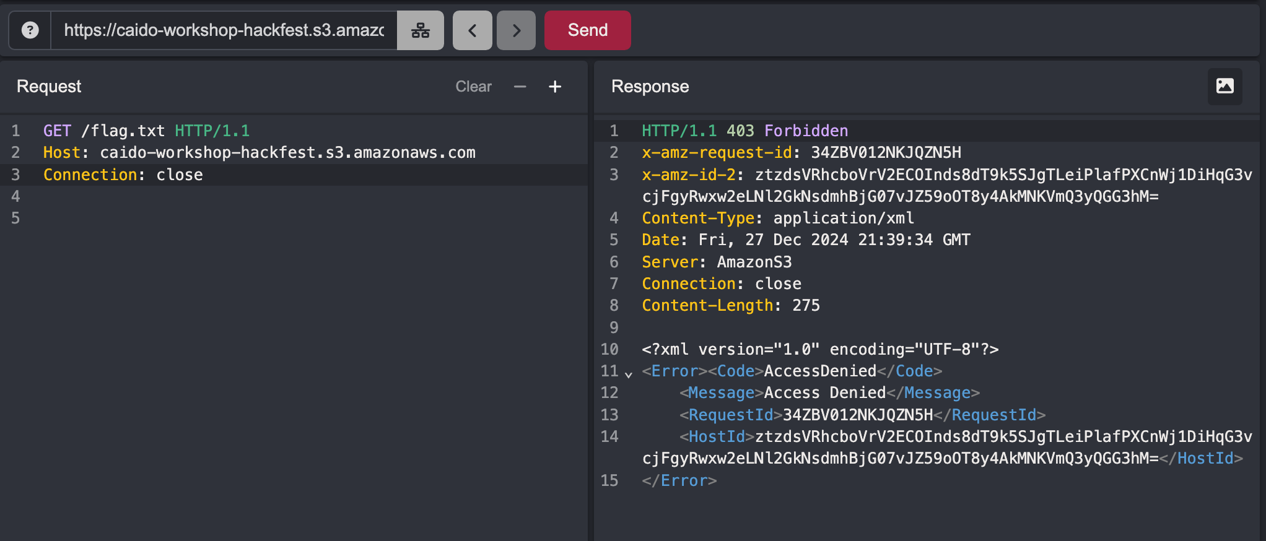This screenshot has width=1266, height=541.
Task: Click the Host header value caido-workshop-hackfest.s3.amazonaws.com
Action: click(x=287, y=152)
